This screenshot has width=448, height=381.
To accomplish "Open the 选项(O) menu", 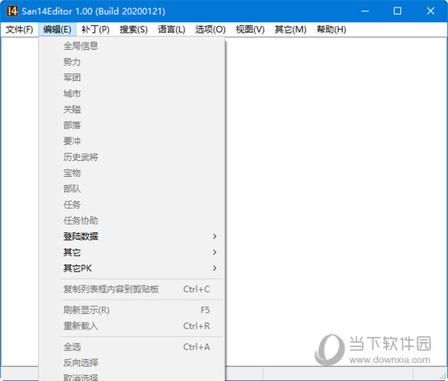I will tap(211, 29).
